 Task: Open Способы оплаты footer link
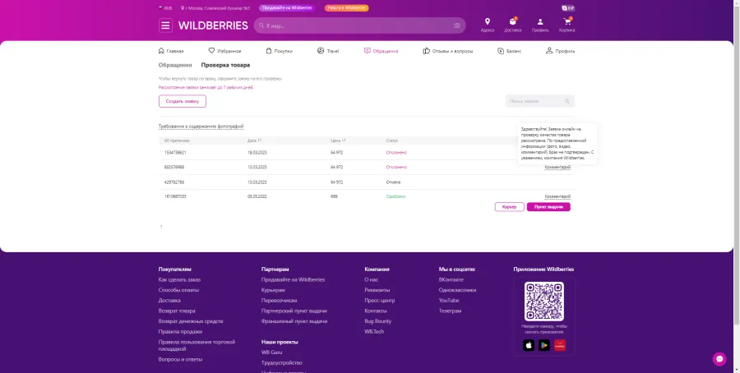178,290
